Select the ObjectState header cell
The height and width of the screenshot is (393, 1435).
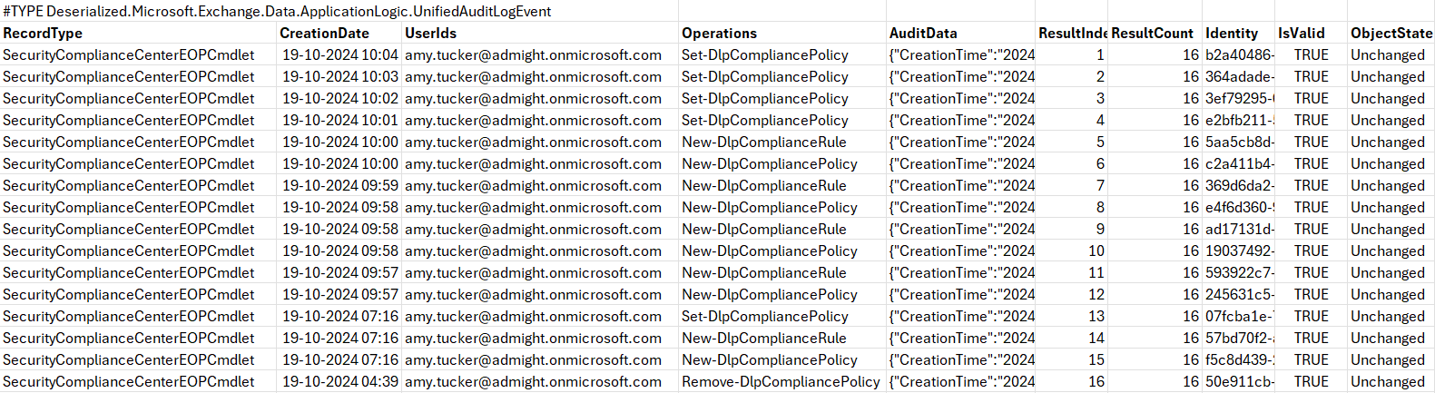(x=1391, y=34)
